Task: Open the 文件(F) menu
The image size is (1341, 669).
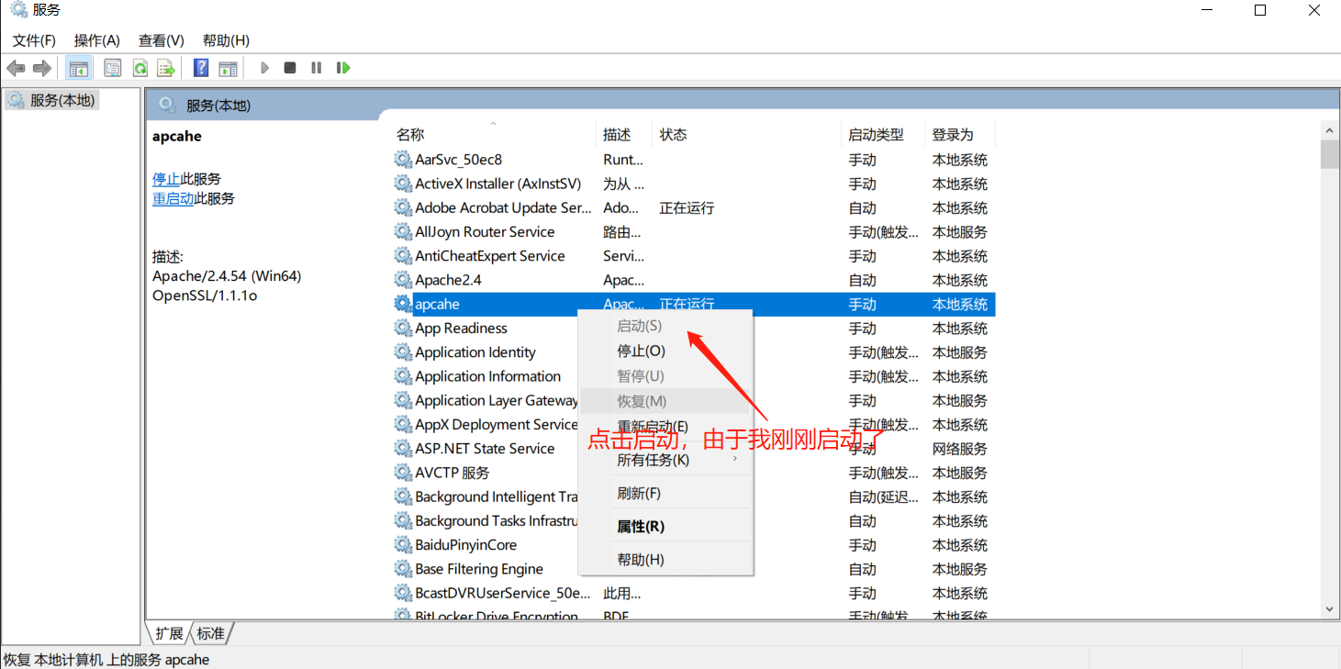Action: click(x=34, y=40)
